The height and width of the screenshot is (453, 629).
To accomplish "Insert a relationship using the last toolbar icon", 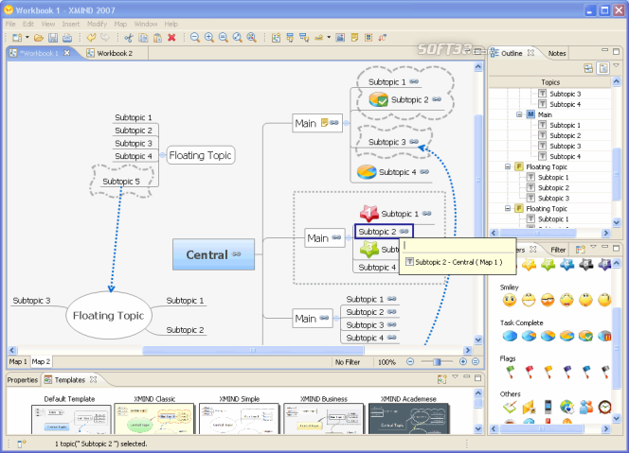I will click(x=383, y=38).
